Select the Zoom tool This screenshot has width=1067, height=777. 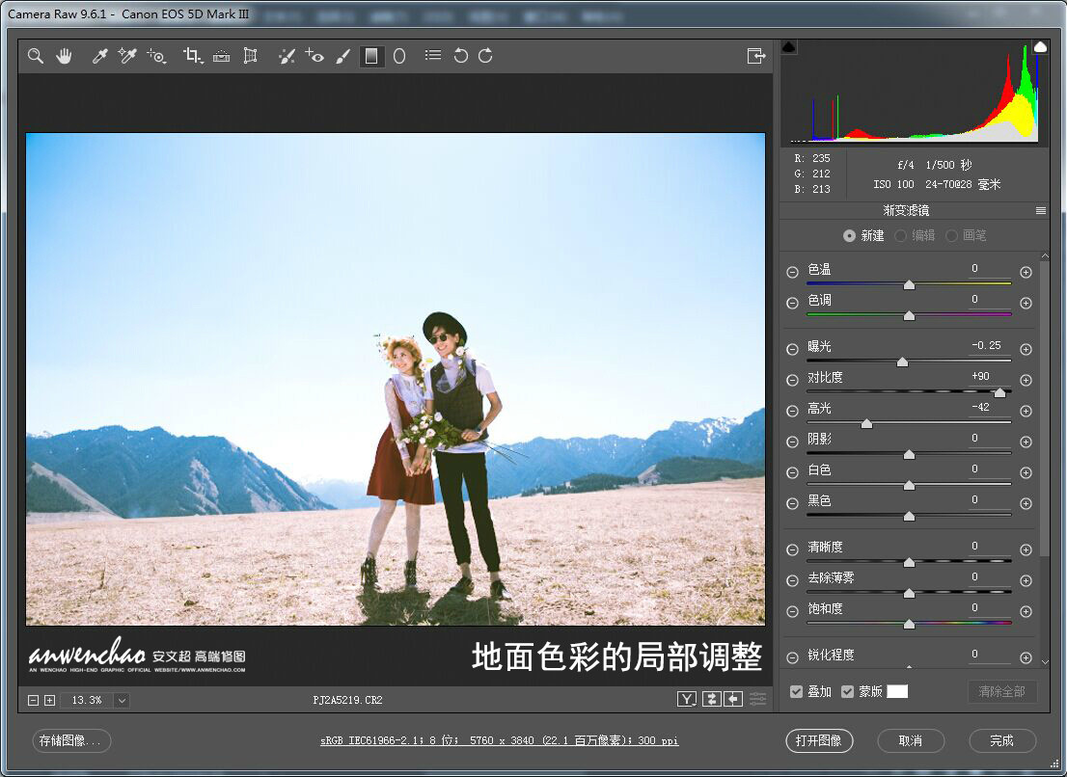point(36,56)
